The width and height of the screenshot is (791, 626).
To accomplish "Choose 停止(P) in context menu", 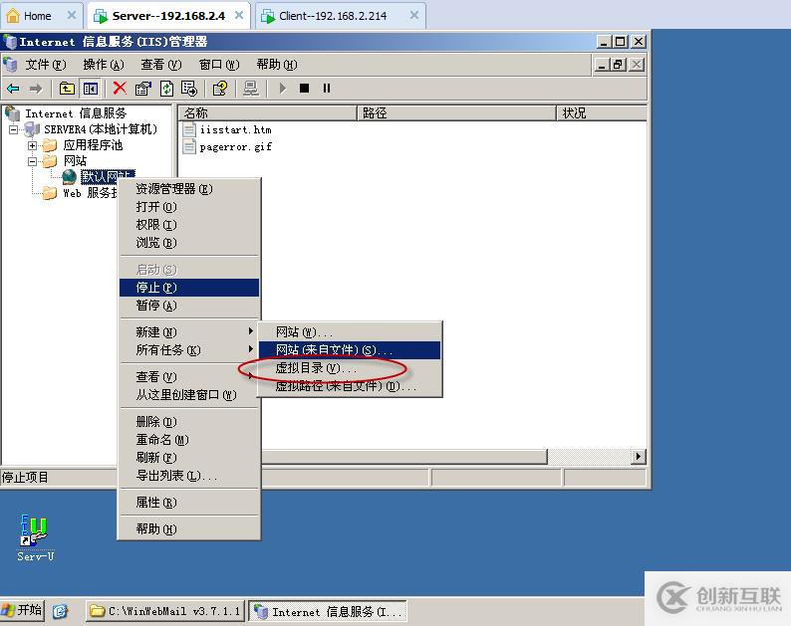I will pos(189,288).
